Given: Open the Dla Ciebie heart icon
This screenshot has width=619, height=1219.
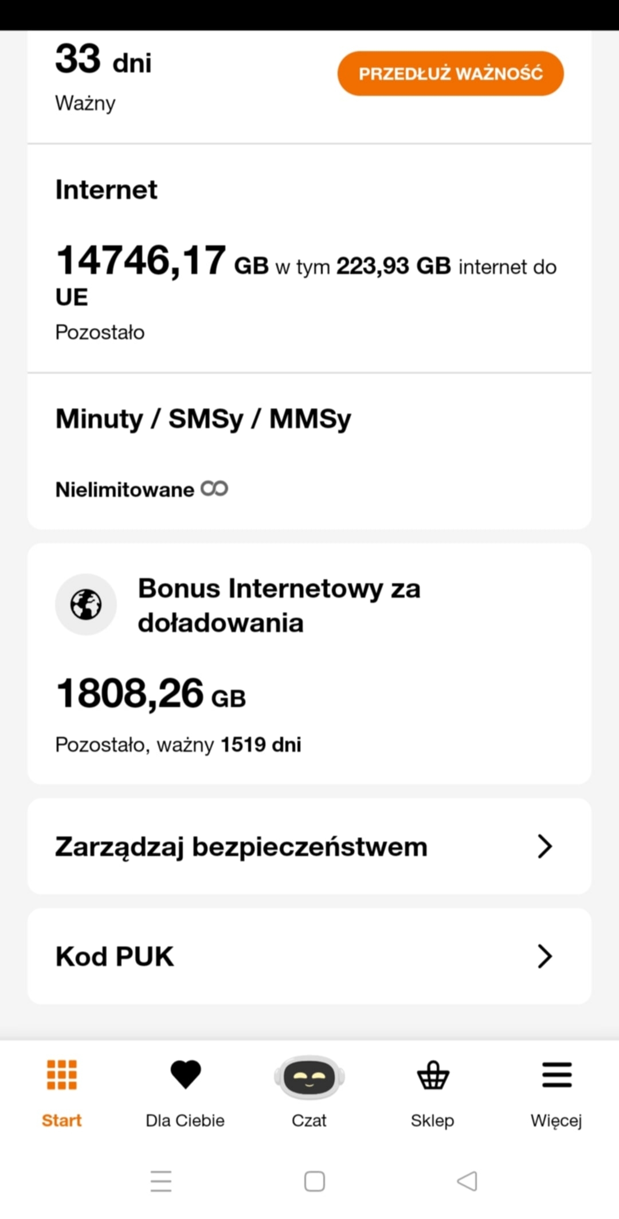Looking at the screenshot, I should pos(185,1075).
